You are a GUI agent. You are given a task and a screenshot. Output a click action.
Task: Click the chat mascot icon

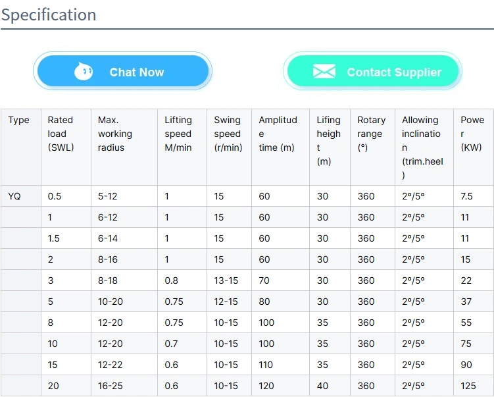point(84,72)
